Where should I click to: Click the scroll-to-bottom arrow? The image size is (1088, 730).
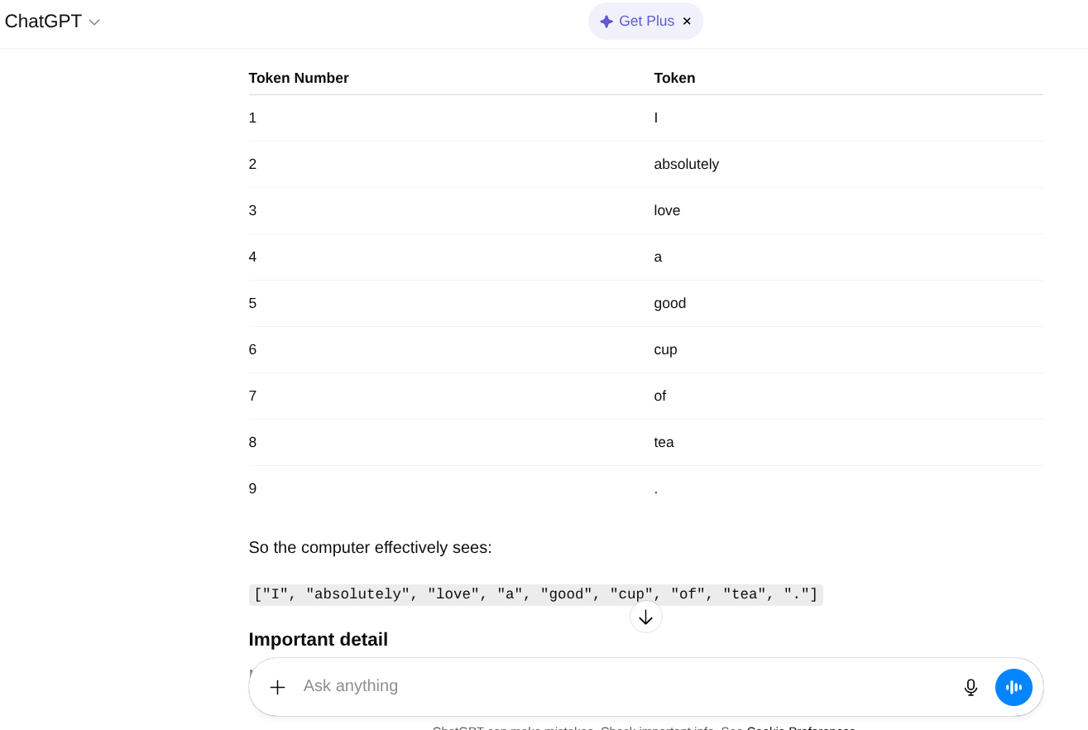pyautogui.click(x=645, y=617)
